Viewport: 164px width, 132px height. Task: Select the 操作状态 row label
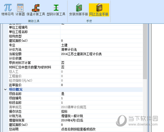15,111
